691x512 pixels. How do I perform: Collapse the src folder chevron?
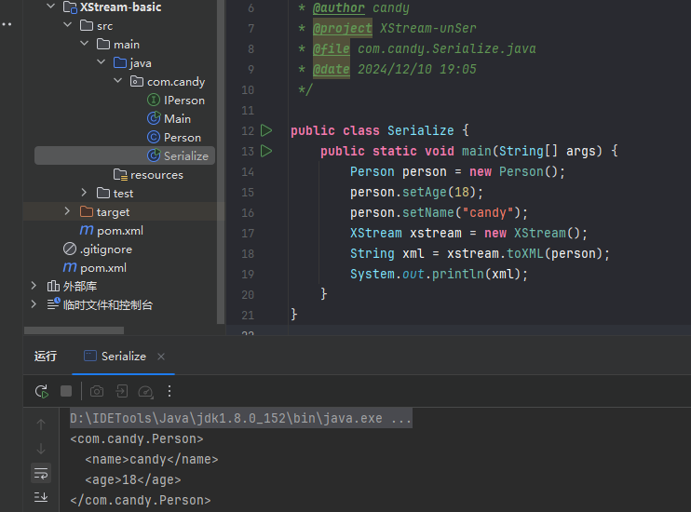pyautogui.click(x=67, y=25)
